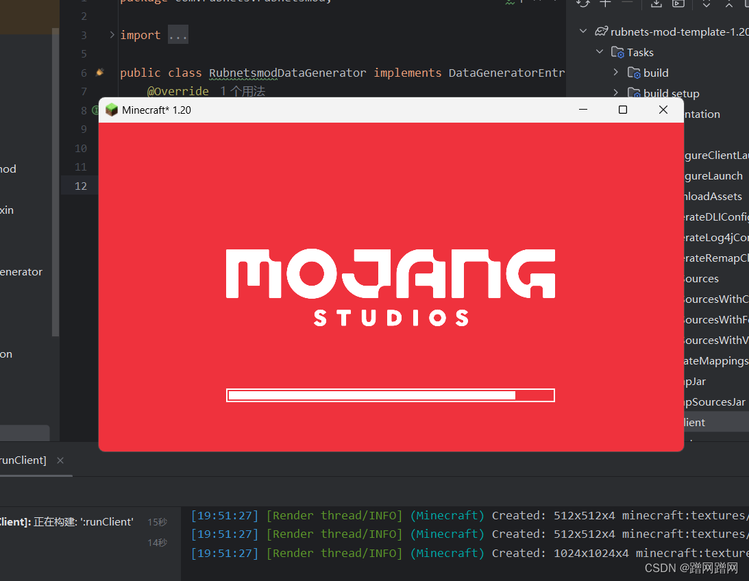Select the 'Tasks' tree row label

tap(640, 53)
